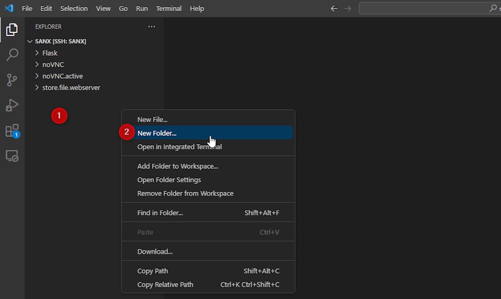Open the Extensions view icon
501x299 pixels.
click(x=13, y=131)
